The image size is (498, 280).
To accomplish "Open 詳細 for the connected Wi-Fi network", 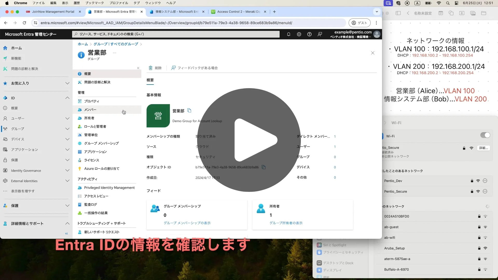I will tap(483, 148).
